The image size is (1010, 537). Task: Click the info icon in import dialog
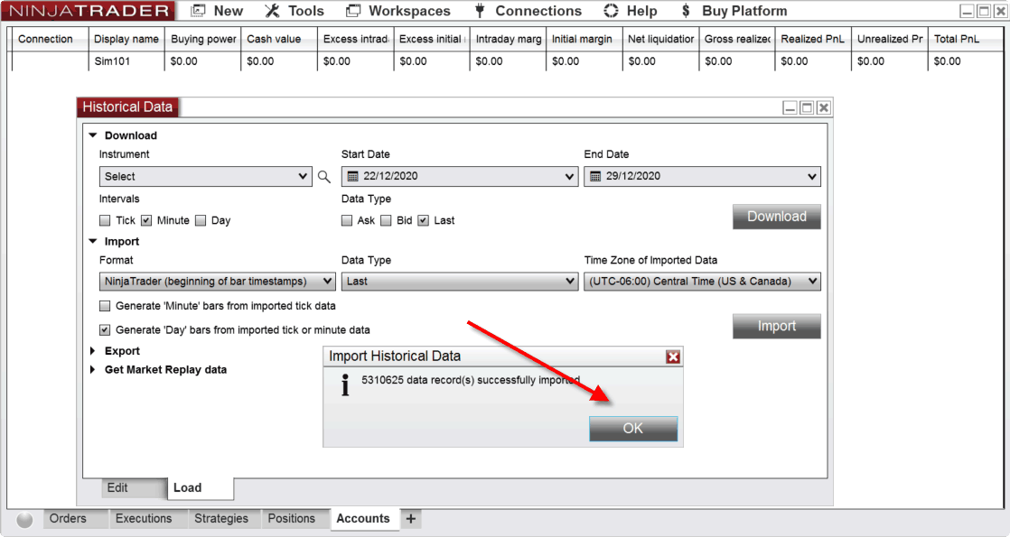[345, 385]
